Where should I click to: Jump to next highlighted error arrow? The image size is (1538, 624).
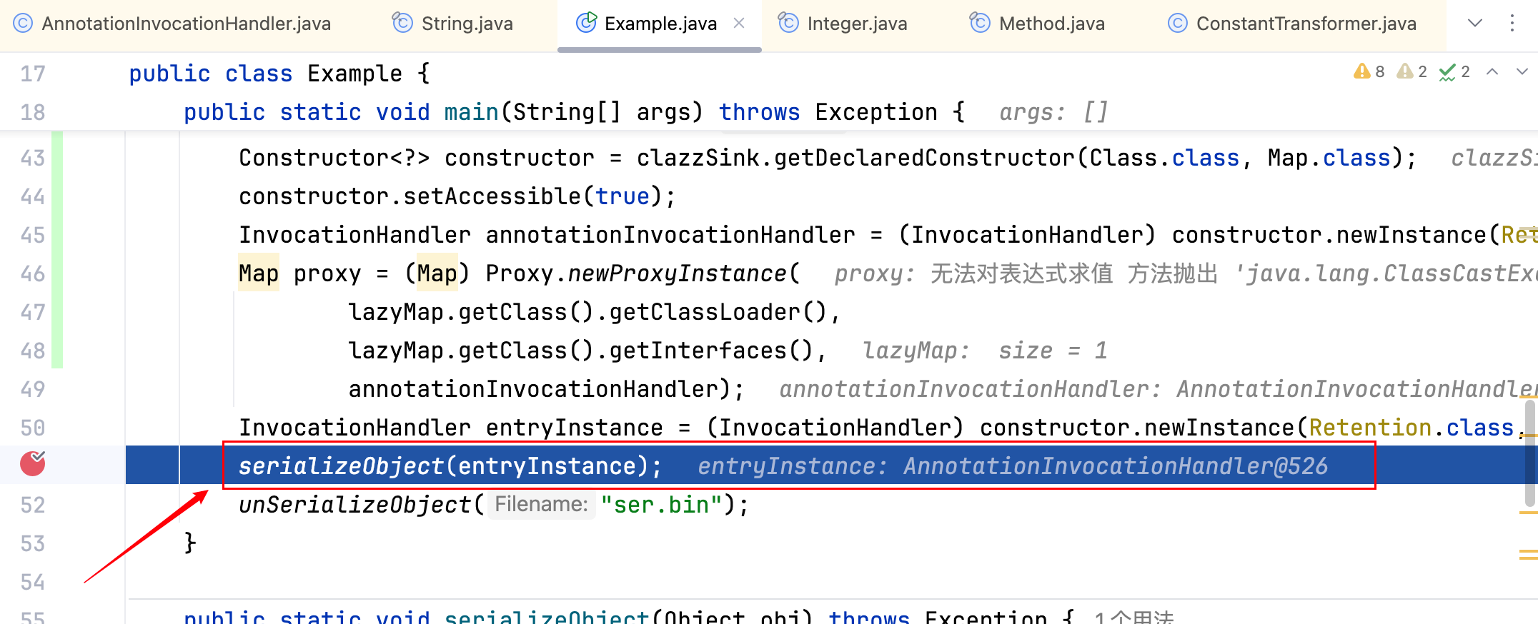(x=1522, y=71)
